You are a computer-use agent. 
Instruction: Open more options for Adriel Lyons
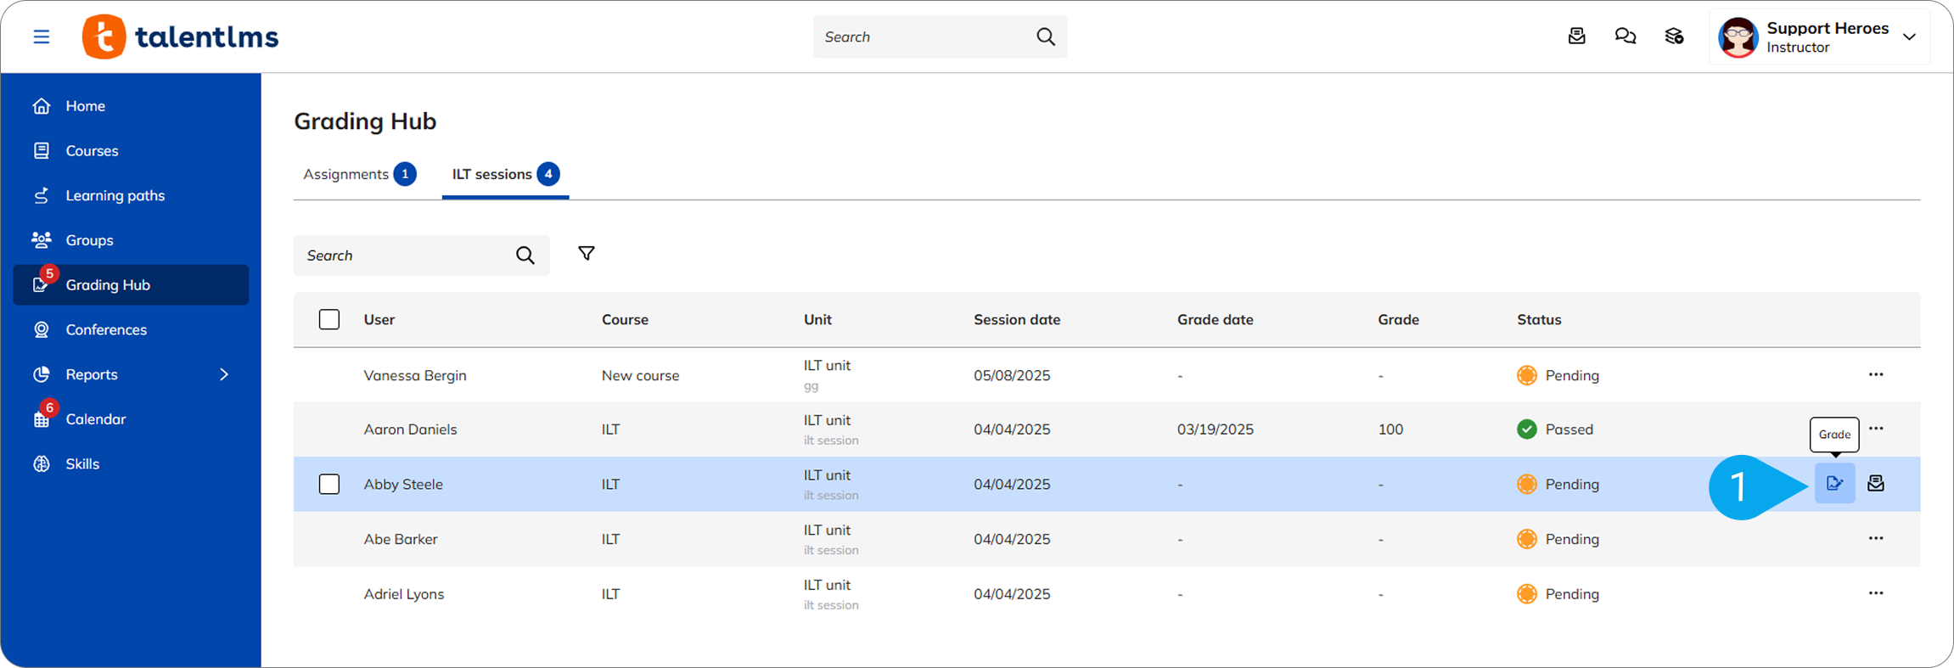(1876, 593)
